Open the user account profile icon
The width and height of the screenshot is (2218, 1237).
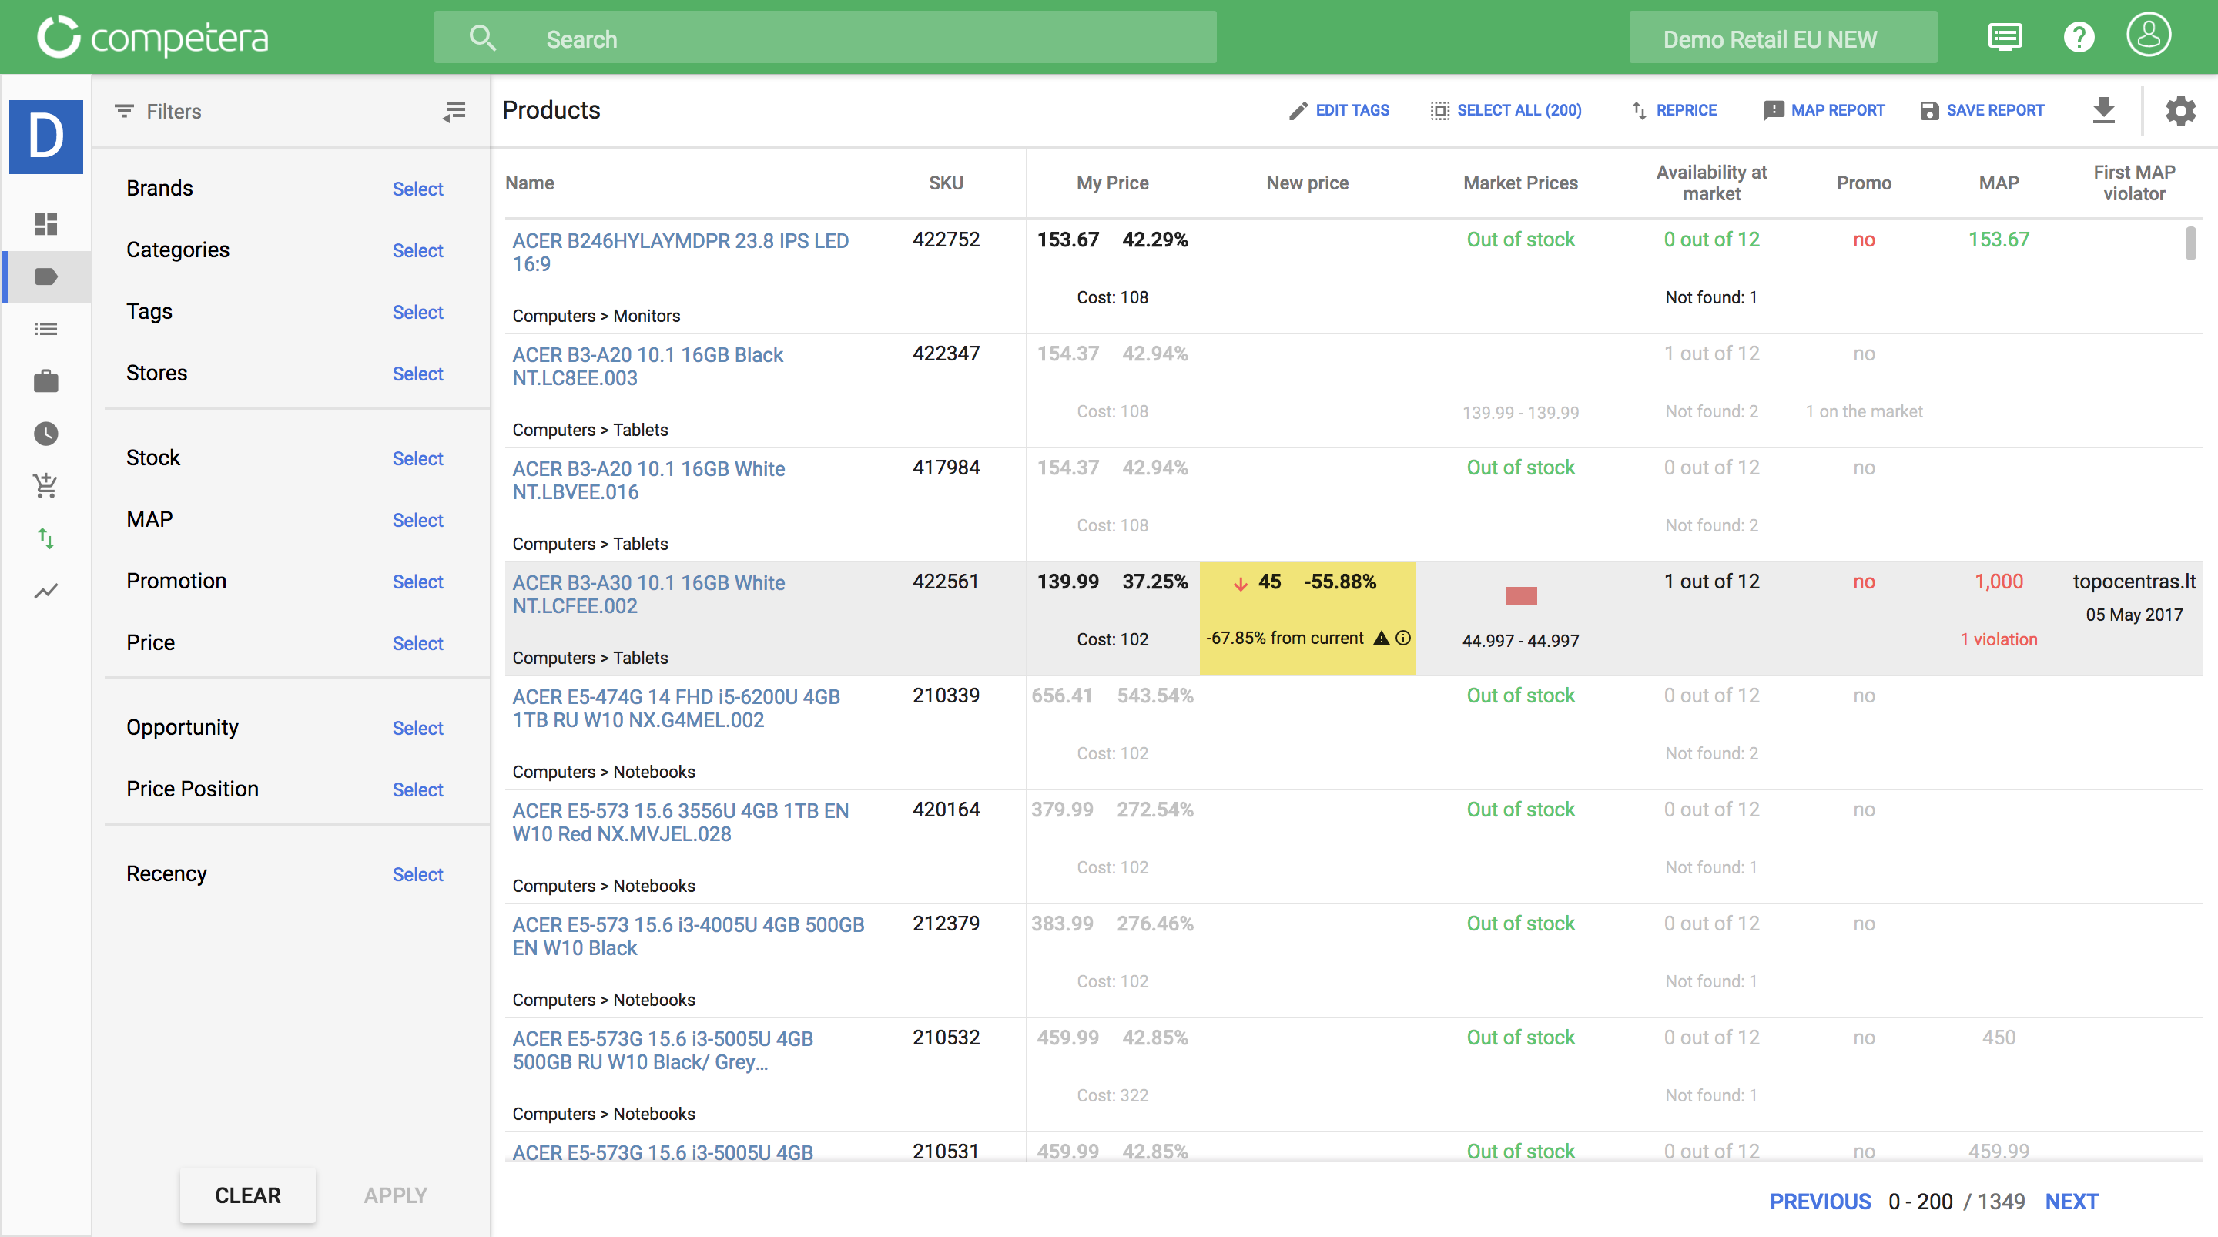coord(2149,35)
